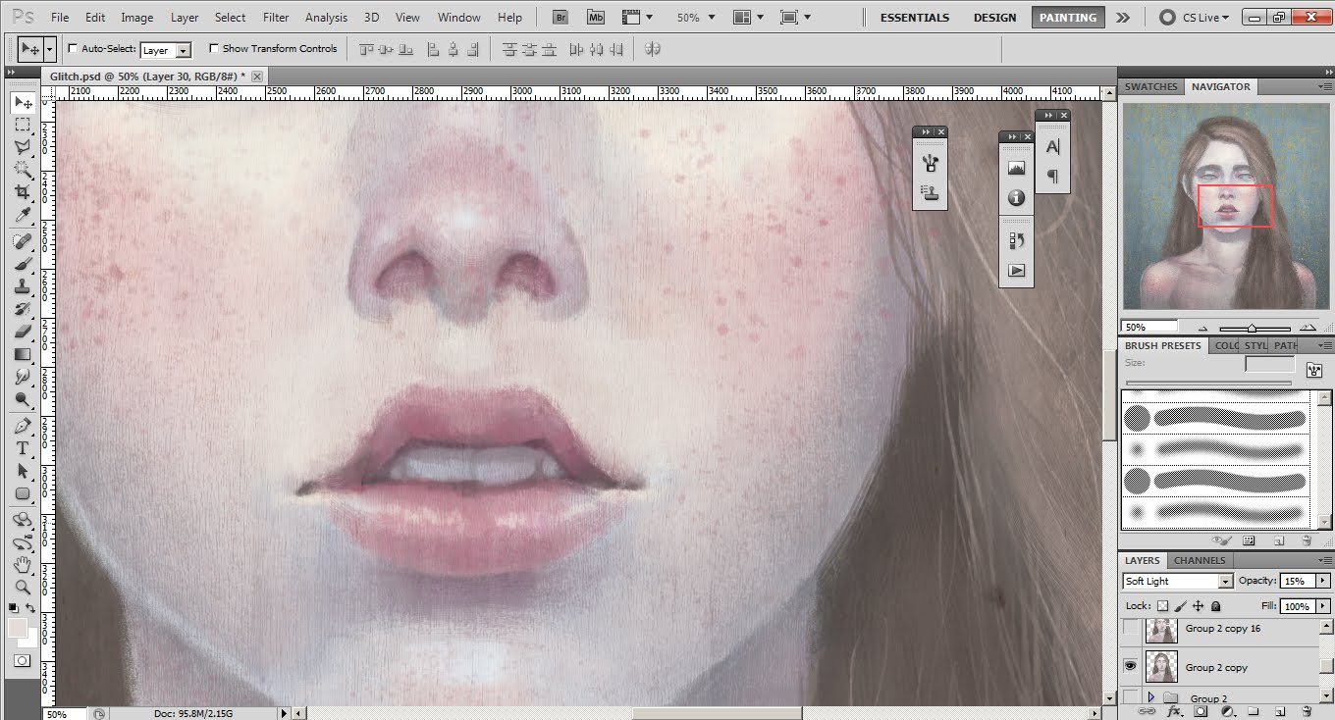Click the Add layer mask icon
The height and width of the screenshot is (720, 1335).
click(1201, 711)
